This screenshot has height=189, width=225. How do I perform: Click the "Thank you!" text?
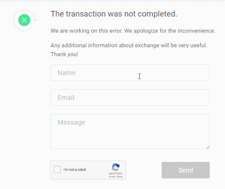(x=64, y=54)
